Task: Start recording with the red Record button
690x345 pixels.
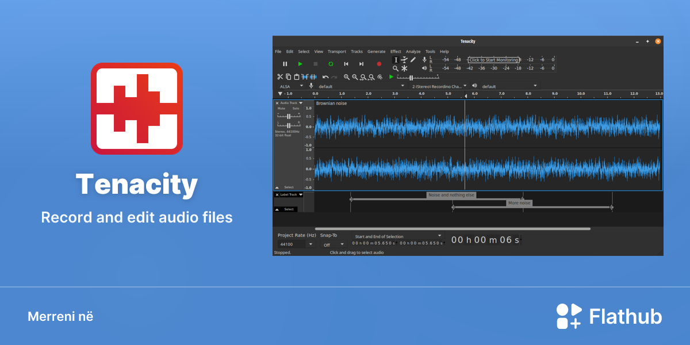Action: click(x=379, y=64)
